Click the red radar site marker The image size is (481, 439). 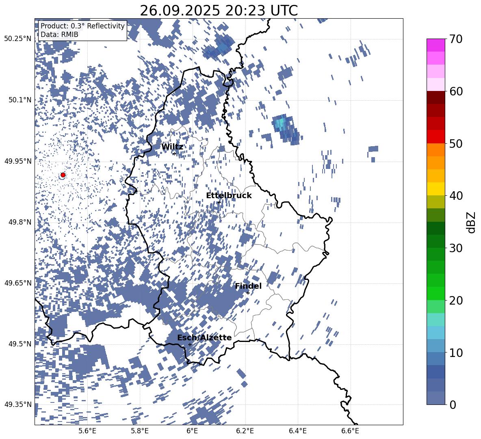[63, 175]
